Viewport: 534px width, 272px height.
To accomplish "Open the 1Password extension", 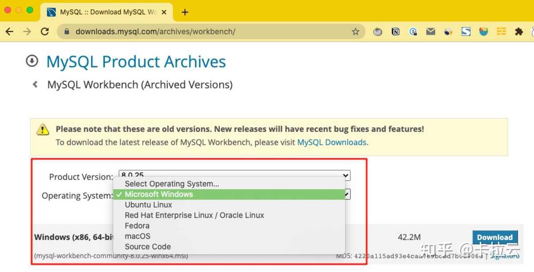I will (x=413, y=32).
